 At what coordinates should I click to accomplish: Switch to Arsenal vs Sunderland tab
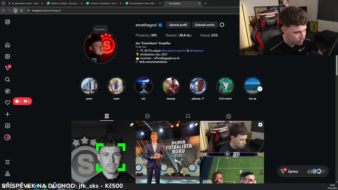pyautogui.click(x=104, y=3)
